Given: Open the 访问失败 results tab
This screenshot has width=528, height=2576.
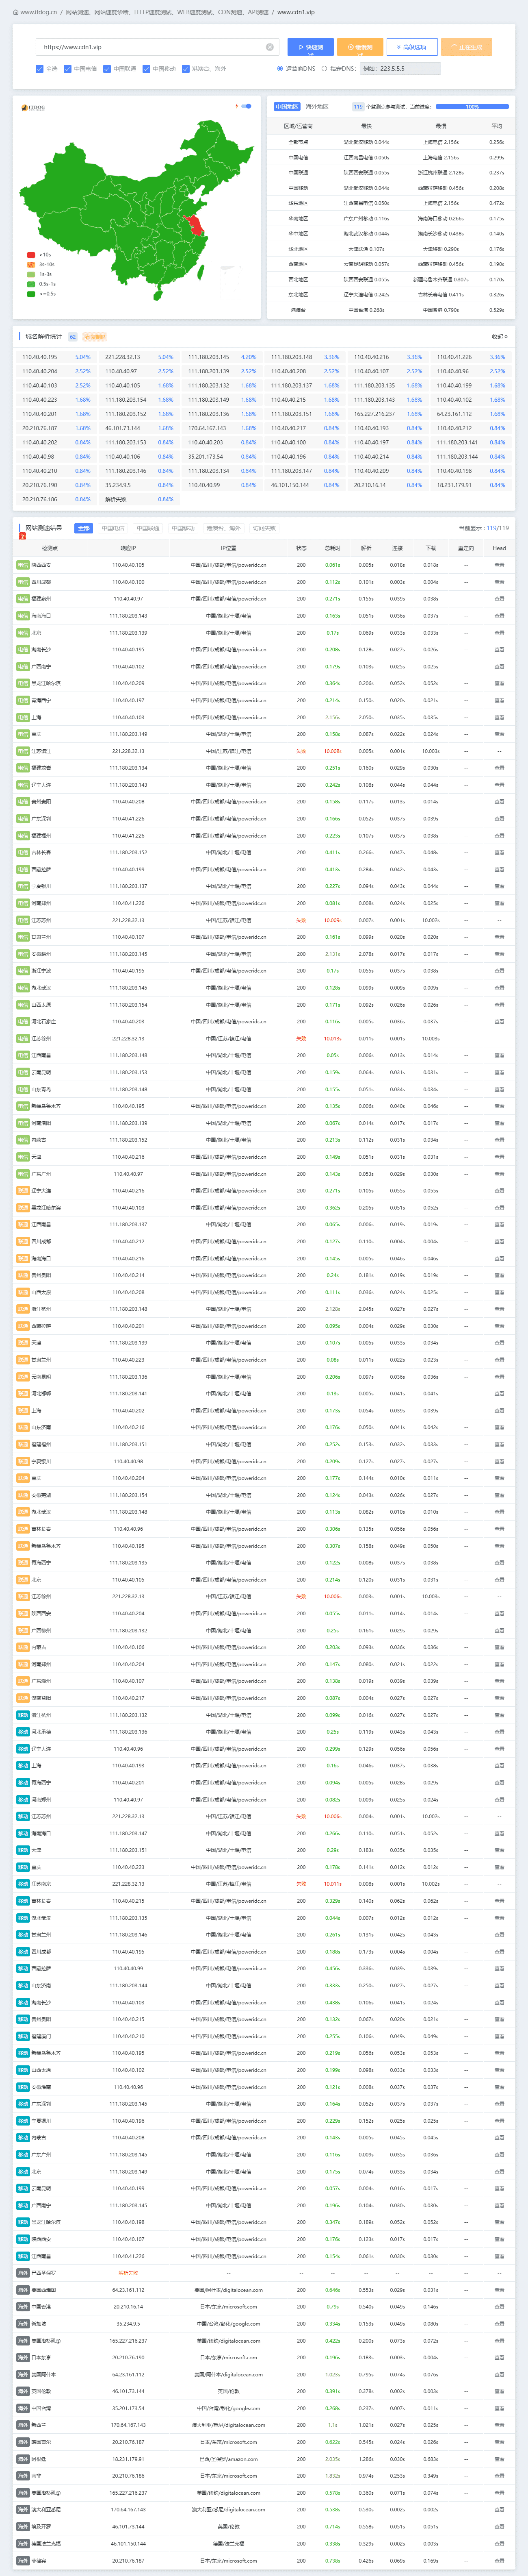Looking at the screenshot, I should (x=264, y=528).
